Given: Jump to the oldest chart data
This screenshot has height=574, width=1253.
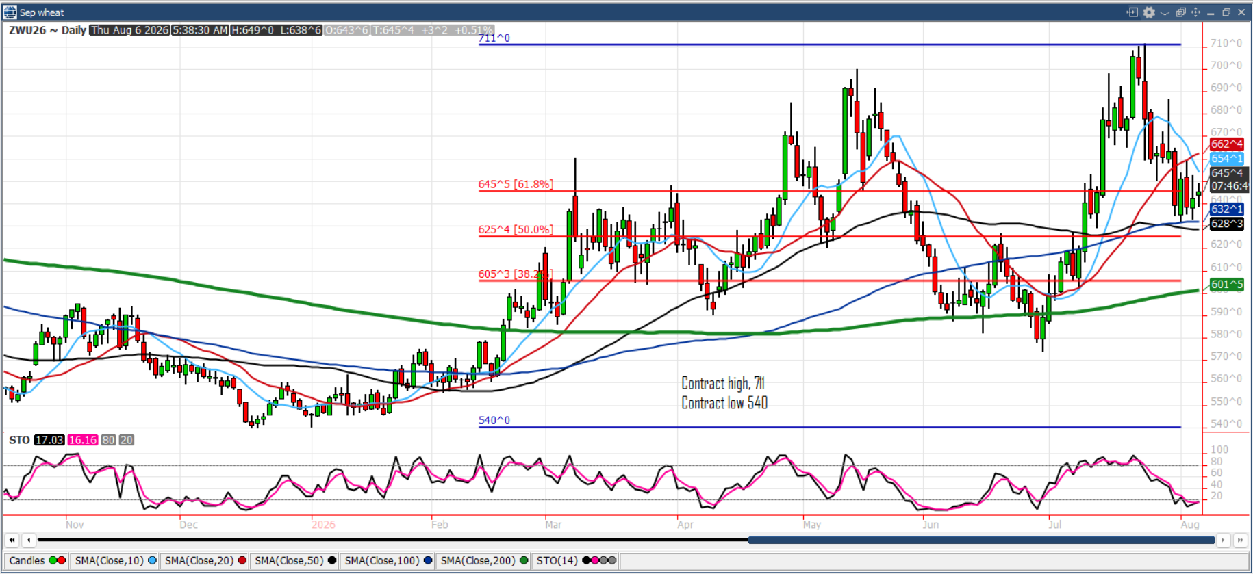Looking at the screenshot, I should point(12,540).
